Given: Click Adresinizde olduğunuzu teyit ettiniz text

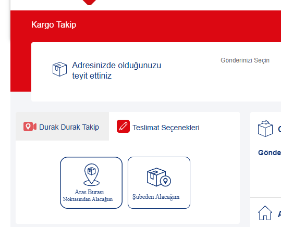Looking at the screenshot, I should tap(116, 70).
